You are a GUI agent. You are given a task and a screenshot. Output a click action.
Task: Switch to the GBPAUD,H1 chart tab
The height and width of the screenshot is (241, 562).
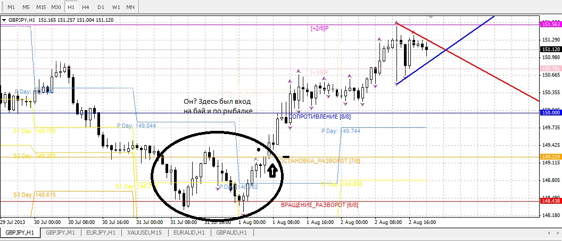point(232,232)
